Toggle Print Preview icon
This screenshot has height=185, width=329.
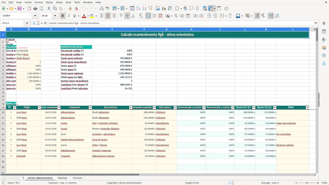pyautogui.click(x=41, y=8)
